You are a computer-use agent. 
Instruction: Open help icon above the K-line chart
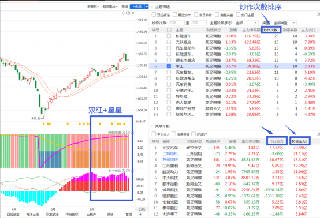tap(128, 13)
